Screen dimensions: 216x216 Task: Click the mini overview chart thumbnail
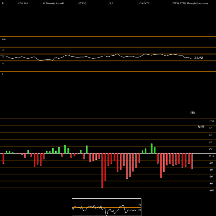(107, 207)
